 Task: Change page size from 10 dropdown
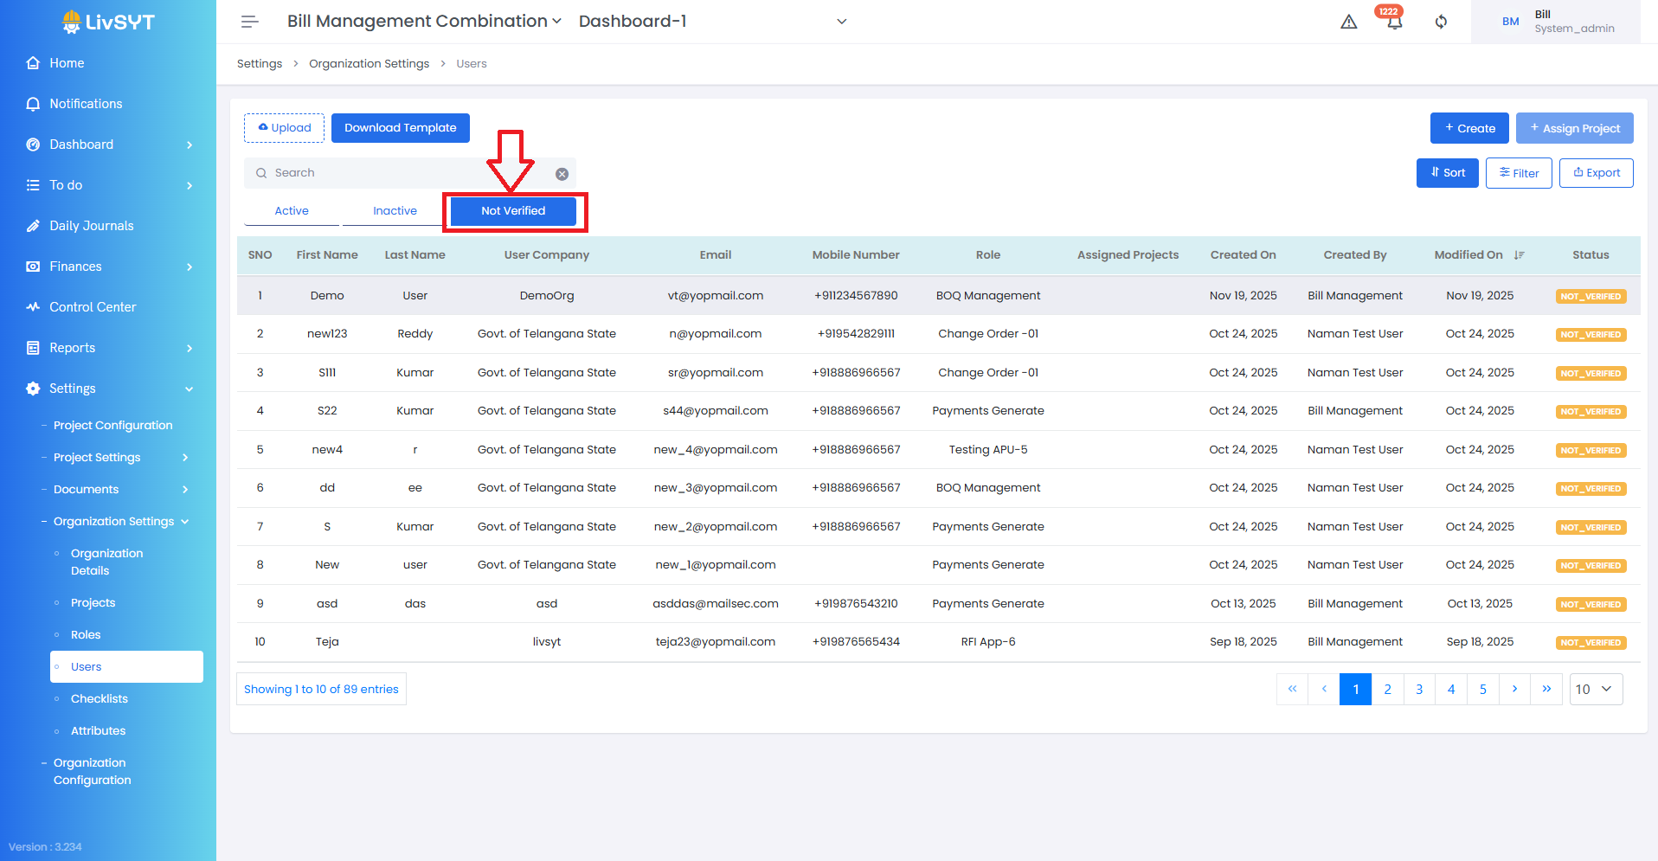[1595, 690]
